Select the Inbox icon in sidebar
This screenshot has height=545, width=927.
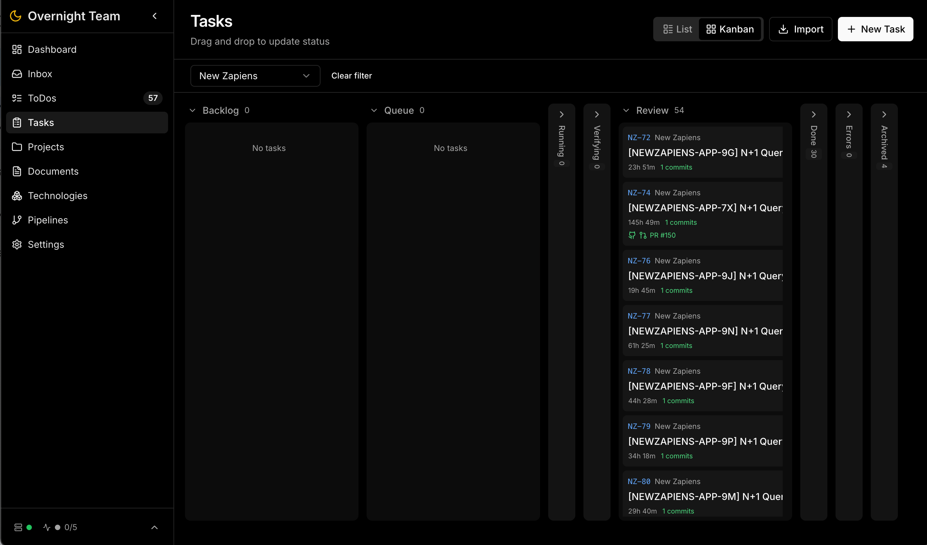17,74
